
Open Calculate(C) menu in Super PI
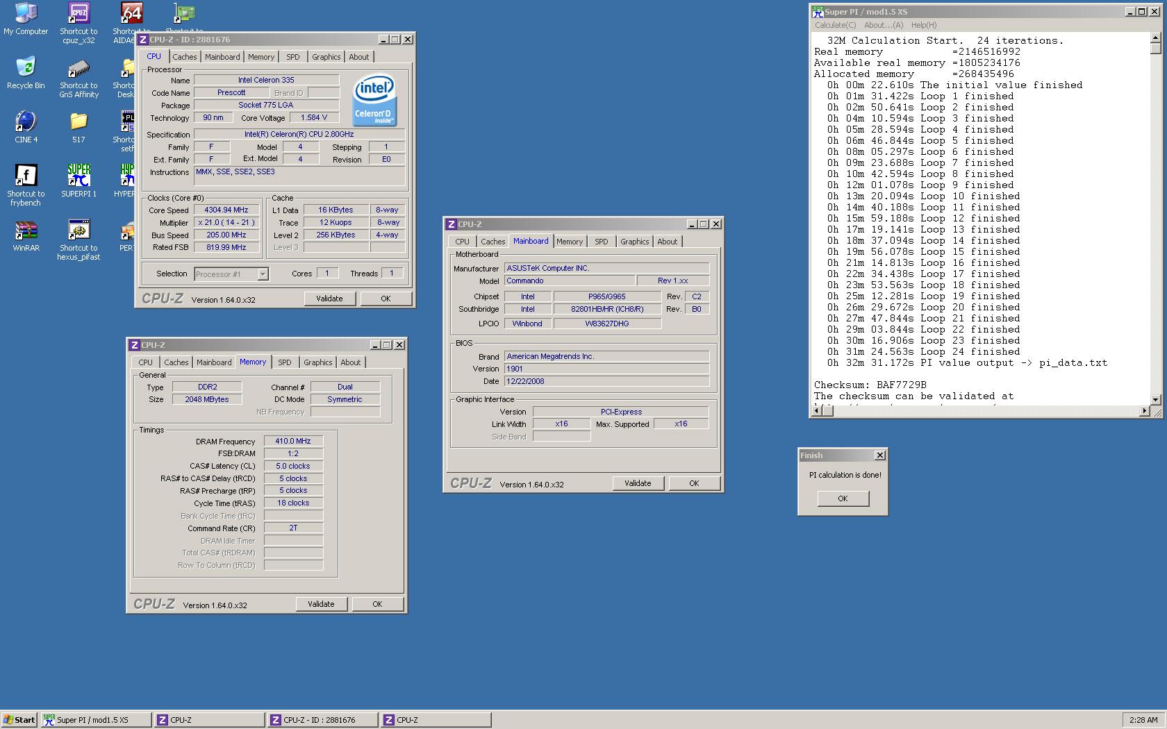(835, 25)
